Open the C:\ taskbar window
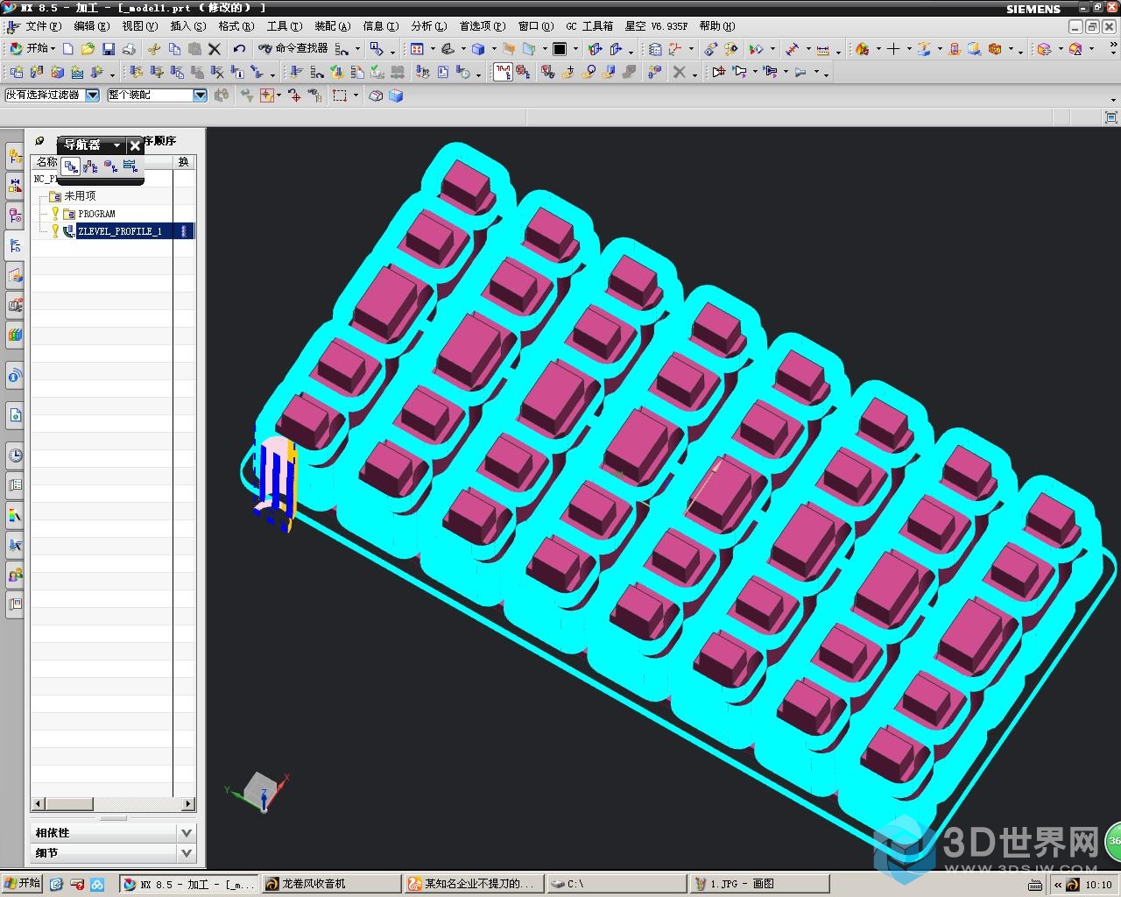Screen dimensions: 1121x897 (617, 884)
